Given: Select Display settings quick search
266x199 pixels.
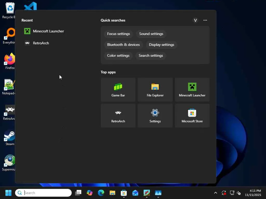Looking at the screenshot, I should click(161, 45).
